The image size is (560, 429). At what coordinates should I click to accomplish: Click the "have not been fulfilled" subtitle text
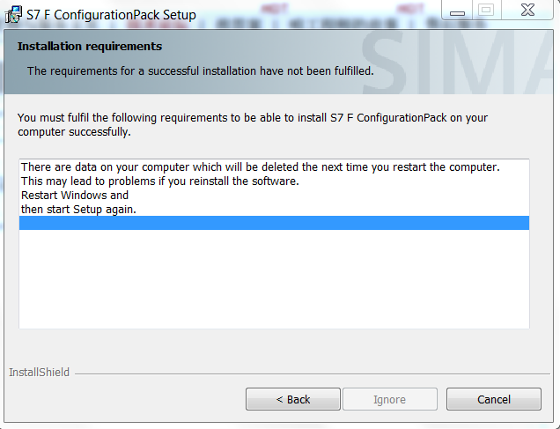click(200, 70)
